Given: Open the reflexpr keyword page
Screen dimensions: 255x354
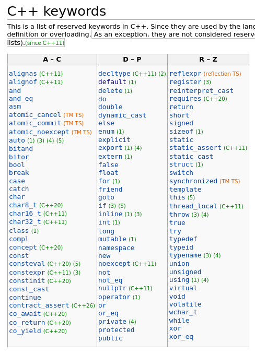Looking at the screenshot, I should tap(185, 74).
